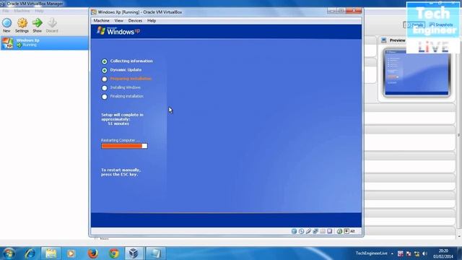
Task: Click the Preview section header icon
Action: (x=383, y=40)
